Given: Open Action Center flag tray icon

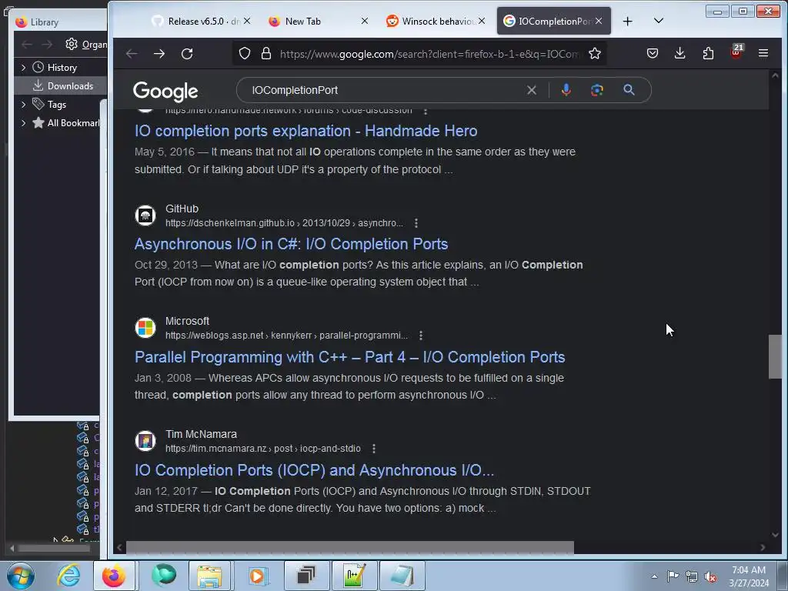Looking at the screenshot, I should tap(673, 576).
